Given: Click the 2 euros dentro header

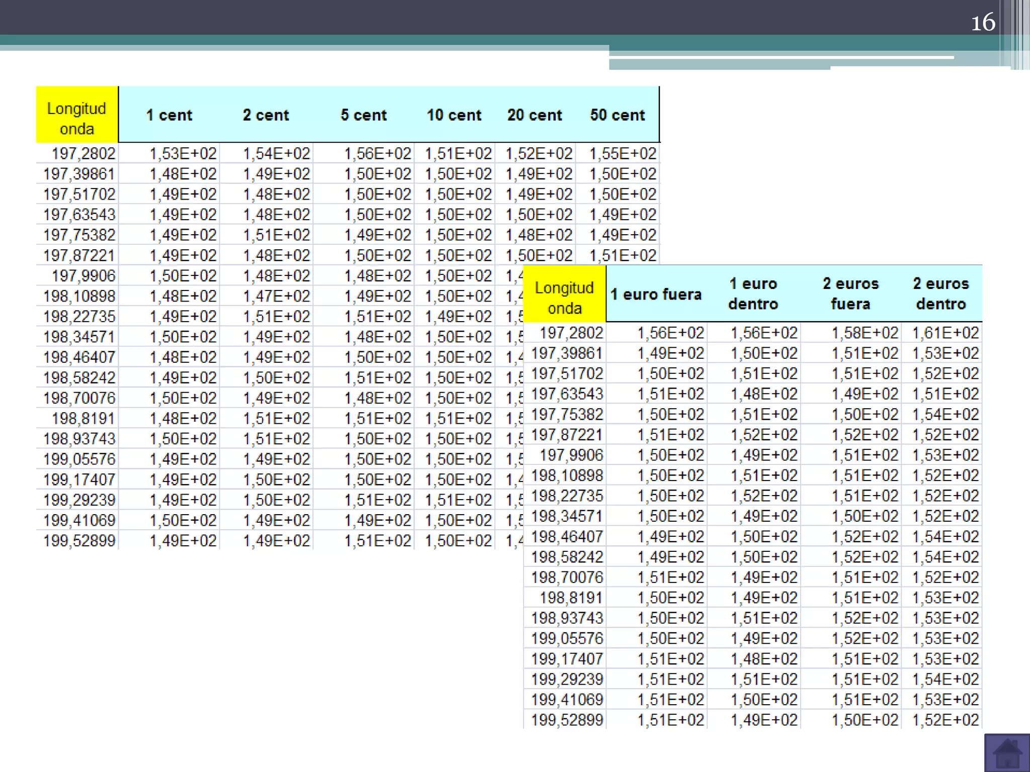Looking at the screenshot, I should click(x=941, y=294).
